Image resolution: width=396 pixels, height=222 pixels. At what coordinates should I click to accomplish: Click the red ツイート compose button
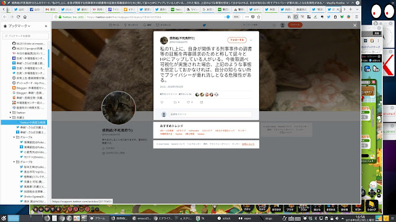(295, 25)
